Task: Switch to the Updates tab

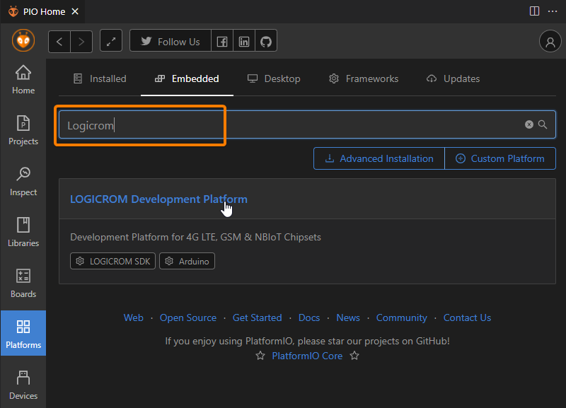Action: (453, 78)
